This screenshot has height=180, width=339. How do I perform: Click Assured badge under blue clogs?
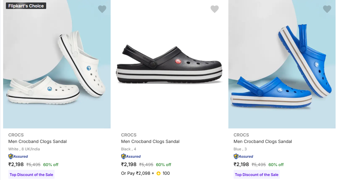click(x=244, y=157)
